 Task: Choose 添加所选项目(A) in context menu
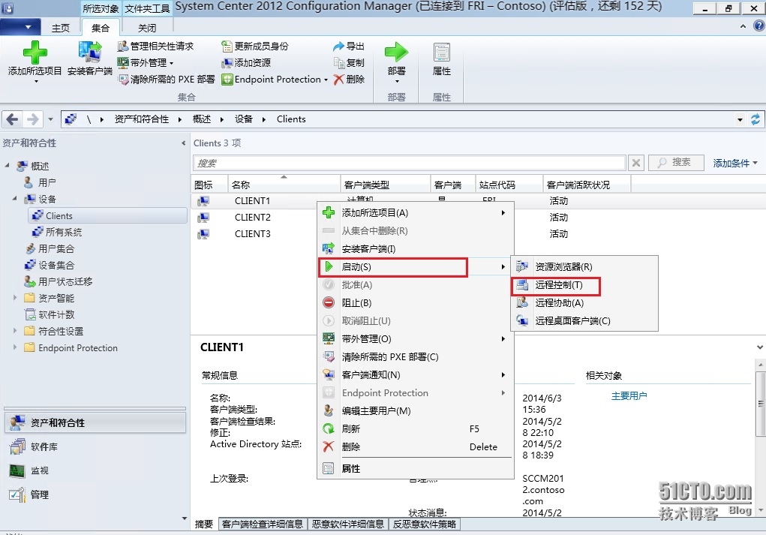[x=415, y=213]
